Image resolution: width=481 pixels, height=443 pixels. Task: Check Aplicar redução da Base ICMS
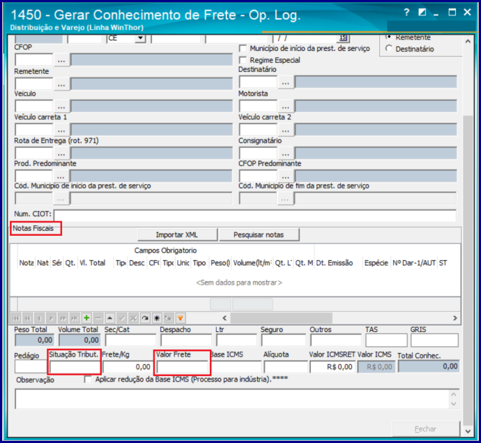click(x=88, y=380)
